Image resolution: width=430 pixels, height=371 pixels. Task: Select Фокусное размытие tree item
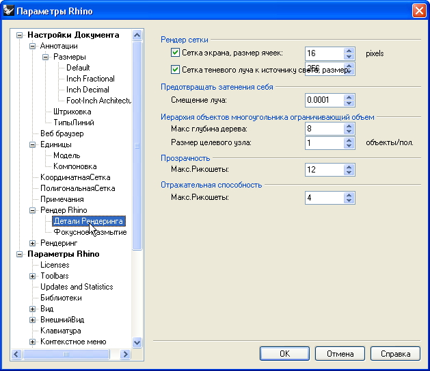click(x=90, y=232)
